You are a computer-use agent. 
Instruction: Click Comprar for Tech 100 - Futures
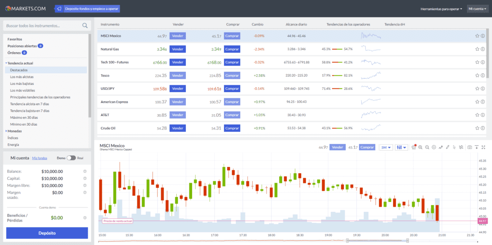click(x=232, y=62)
